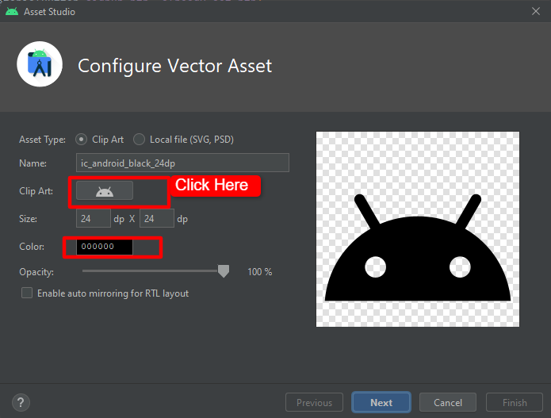551x418 pixels.
Task: Click the Finish button
Action: coord(515,402)
